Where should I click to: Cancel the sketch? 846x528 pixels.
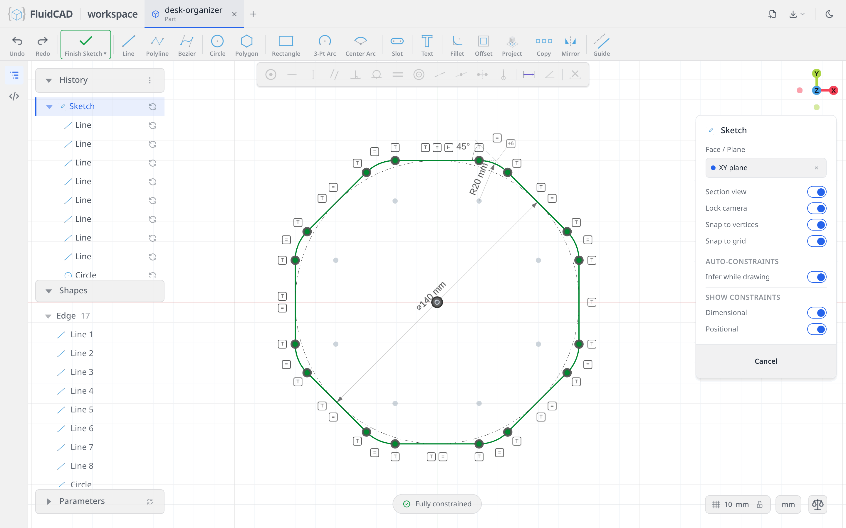pos(766,361)
